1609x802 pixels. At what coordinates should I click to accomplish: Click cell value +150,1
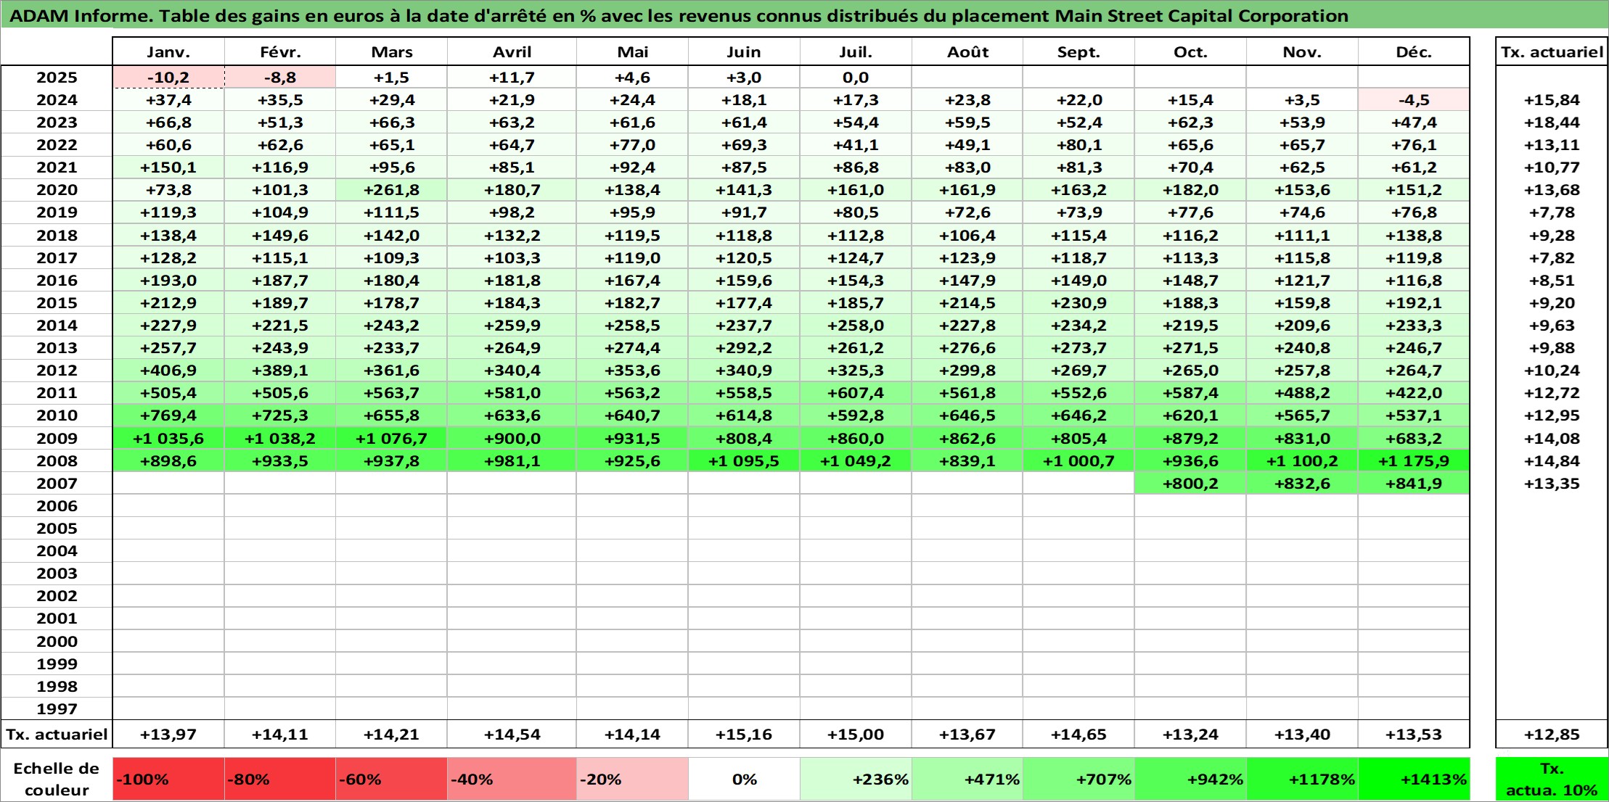click(168, 168)
